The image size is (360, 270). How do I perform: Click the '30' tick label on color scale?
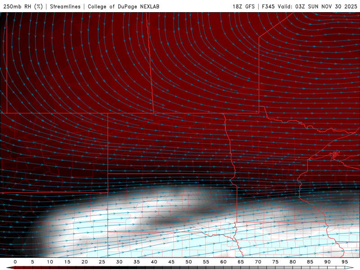(119, 262)
